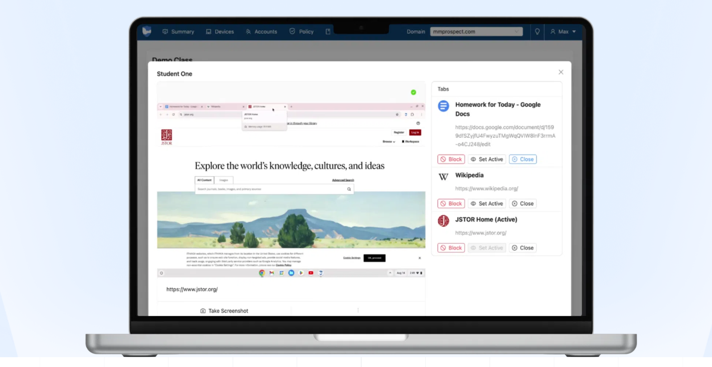Click the Cookie Settings link in the banner
Viewport: 712px width, 367px height.
pos(352,258)
